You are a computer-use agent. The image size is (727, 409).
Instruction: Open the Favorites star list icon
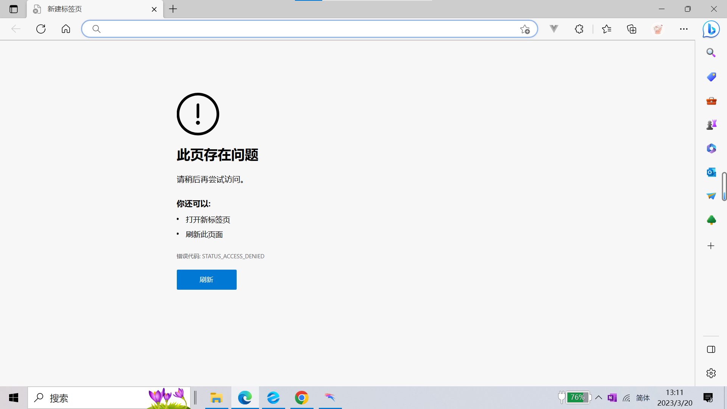point(607,29)
